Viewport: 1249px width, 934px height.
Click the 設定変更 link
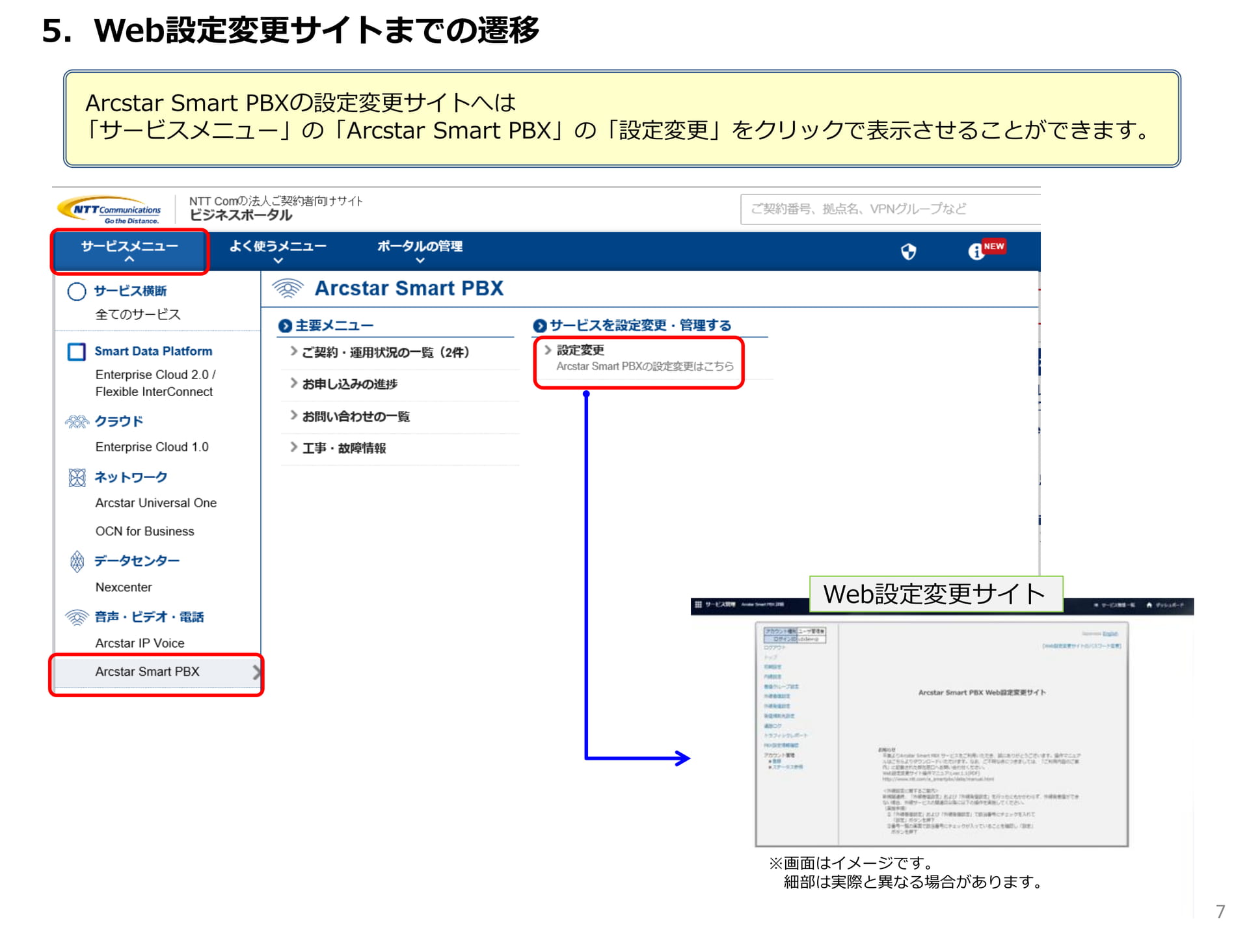[x=580, y=350]
